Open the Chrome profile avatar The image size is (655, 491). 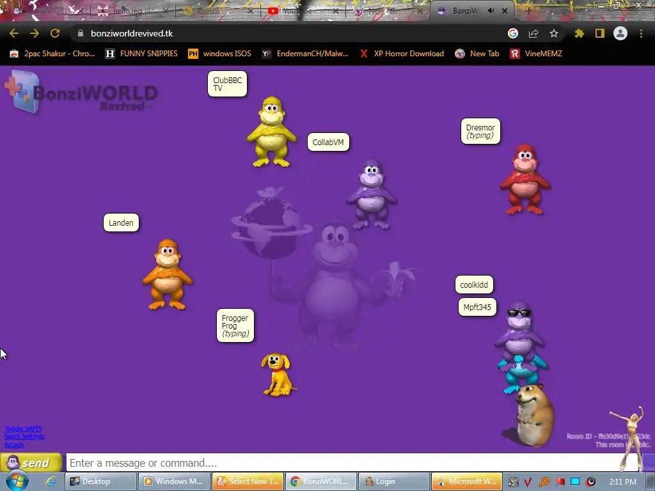pyautogui.click(x=620, y=33)
